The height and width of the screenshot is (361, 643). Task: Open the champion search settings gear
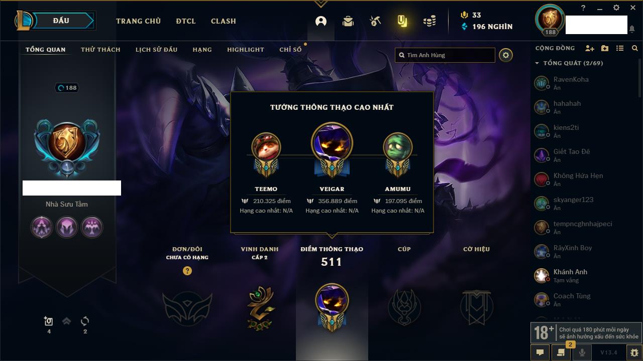(506, 55)
